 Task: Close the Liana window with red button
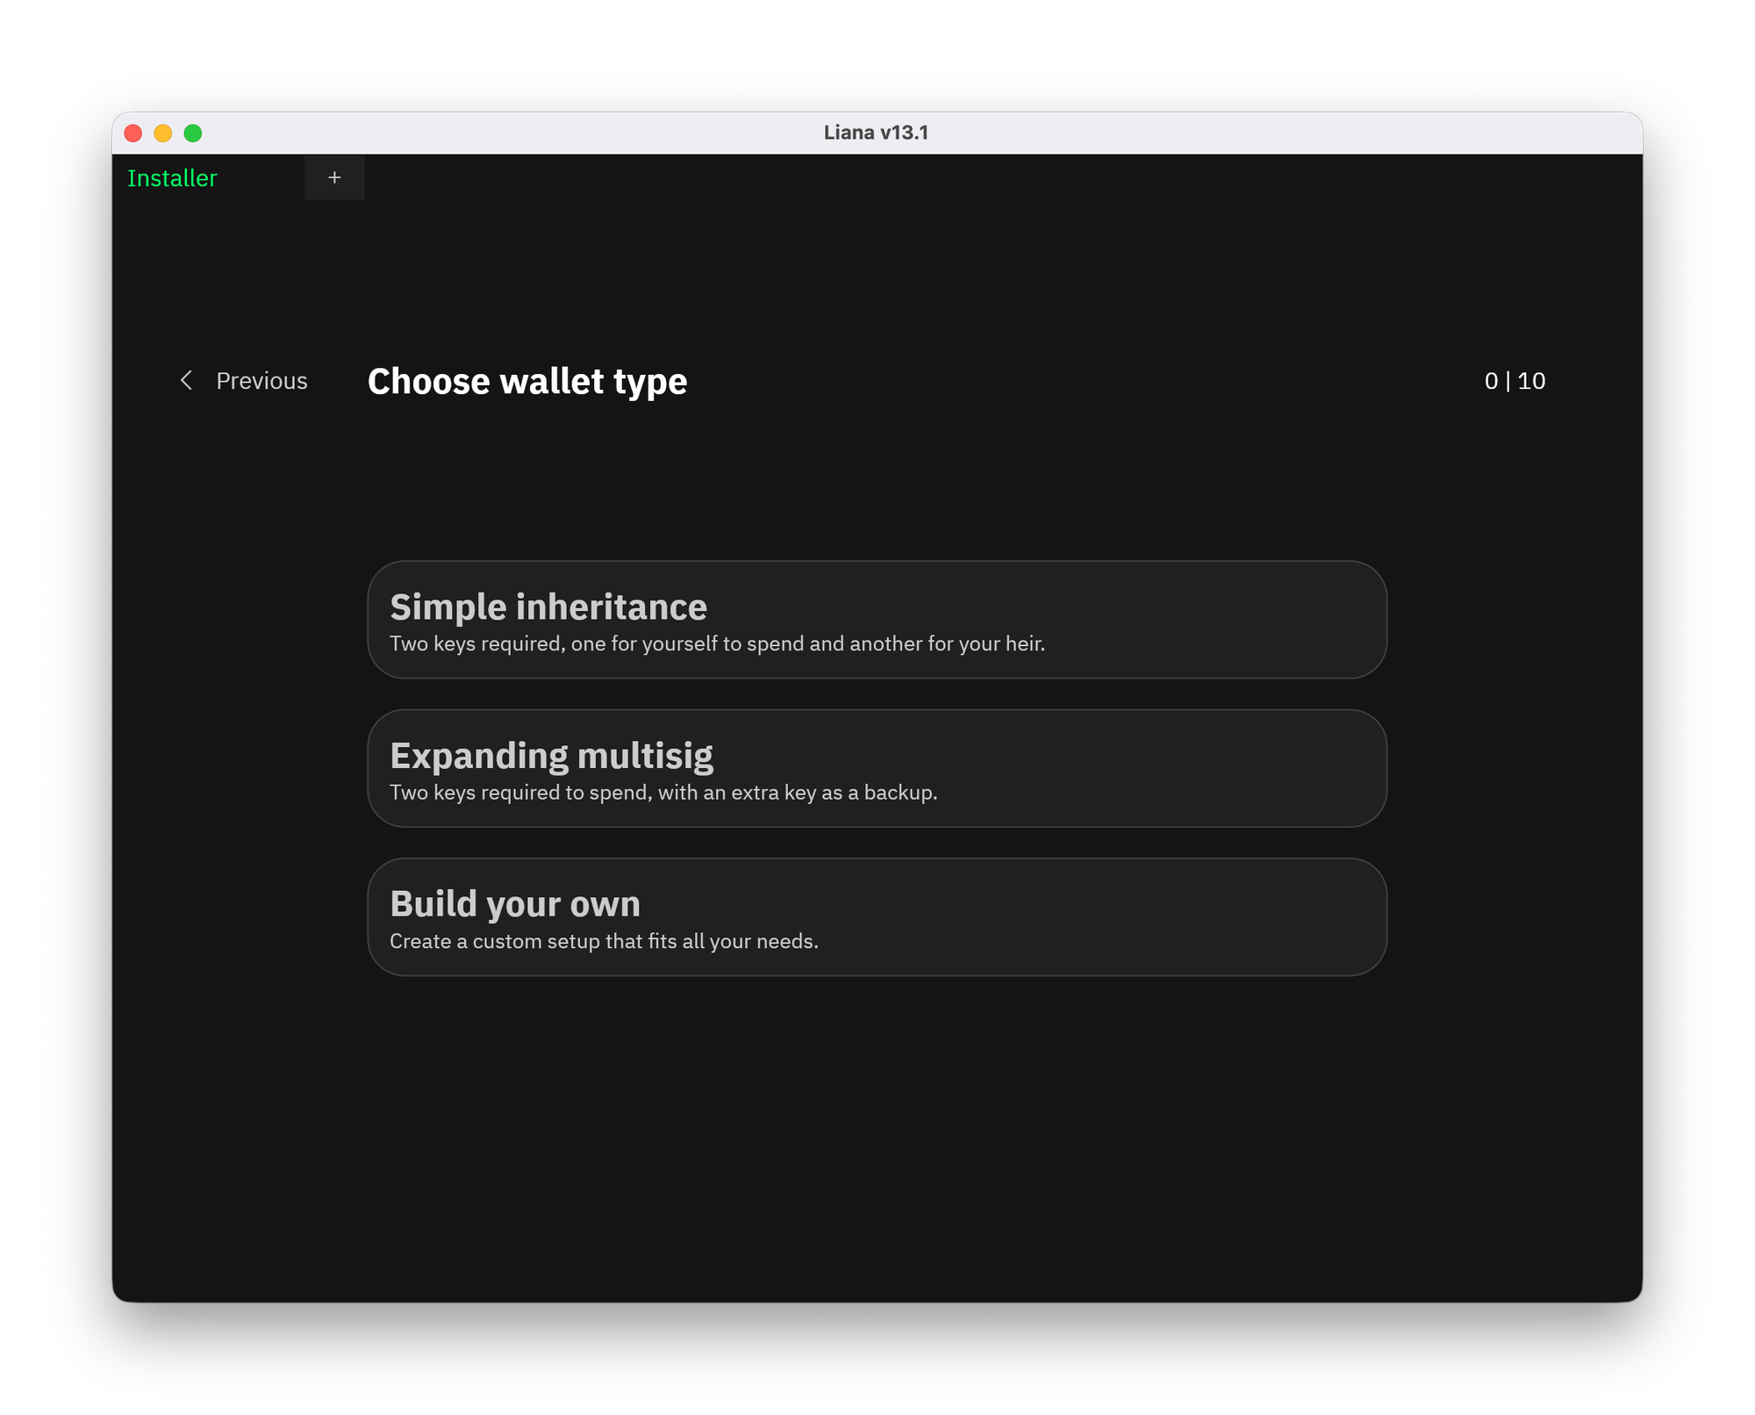[x=133, y=133]
